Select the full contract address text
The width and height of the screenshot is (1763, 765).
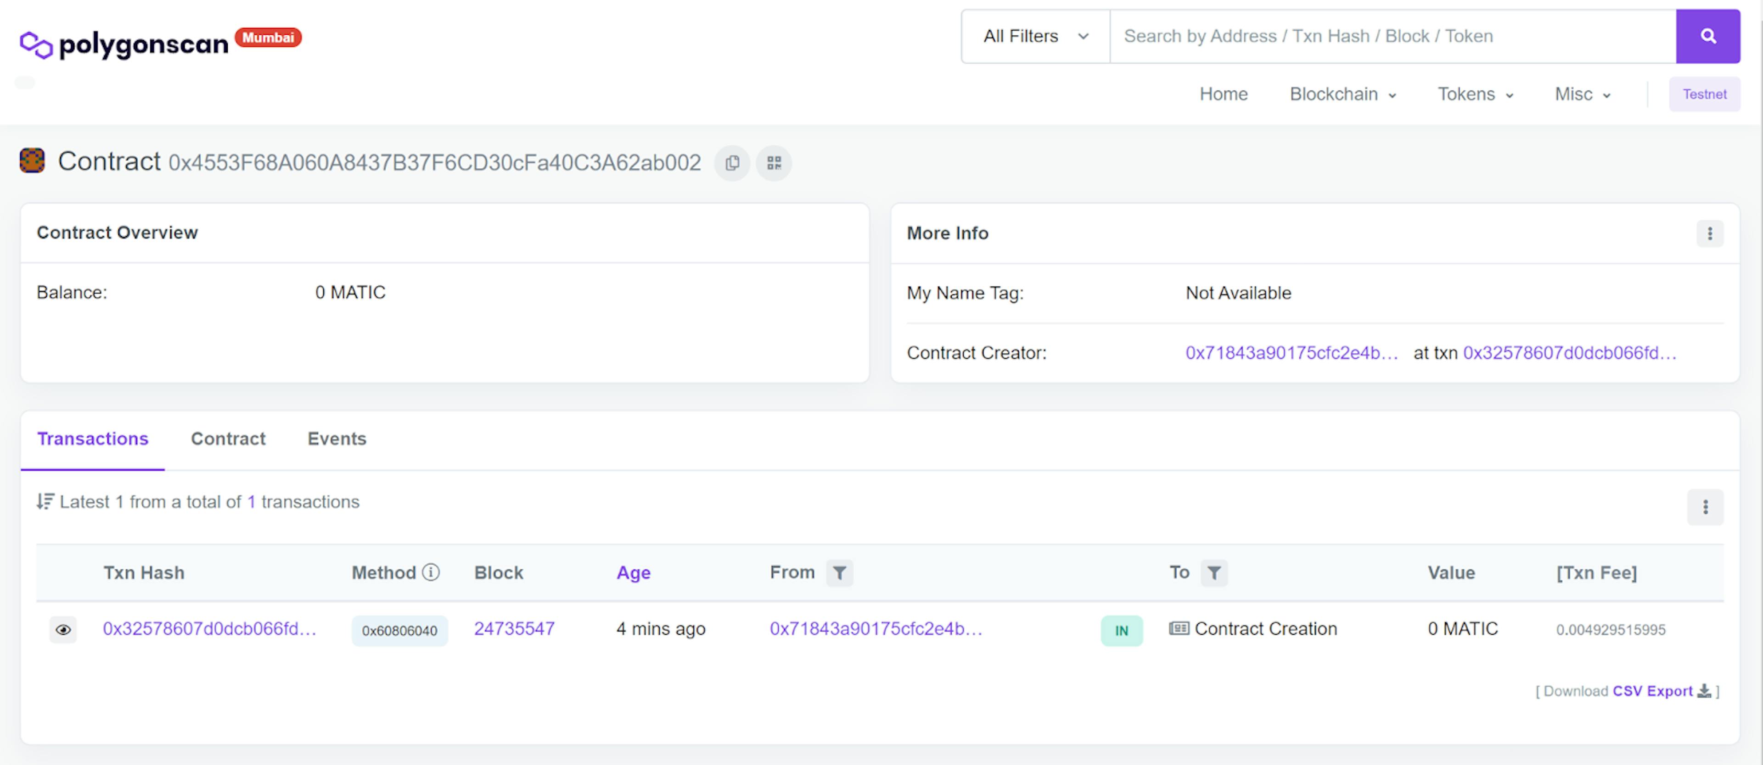[435, 163]
